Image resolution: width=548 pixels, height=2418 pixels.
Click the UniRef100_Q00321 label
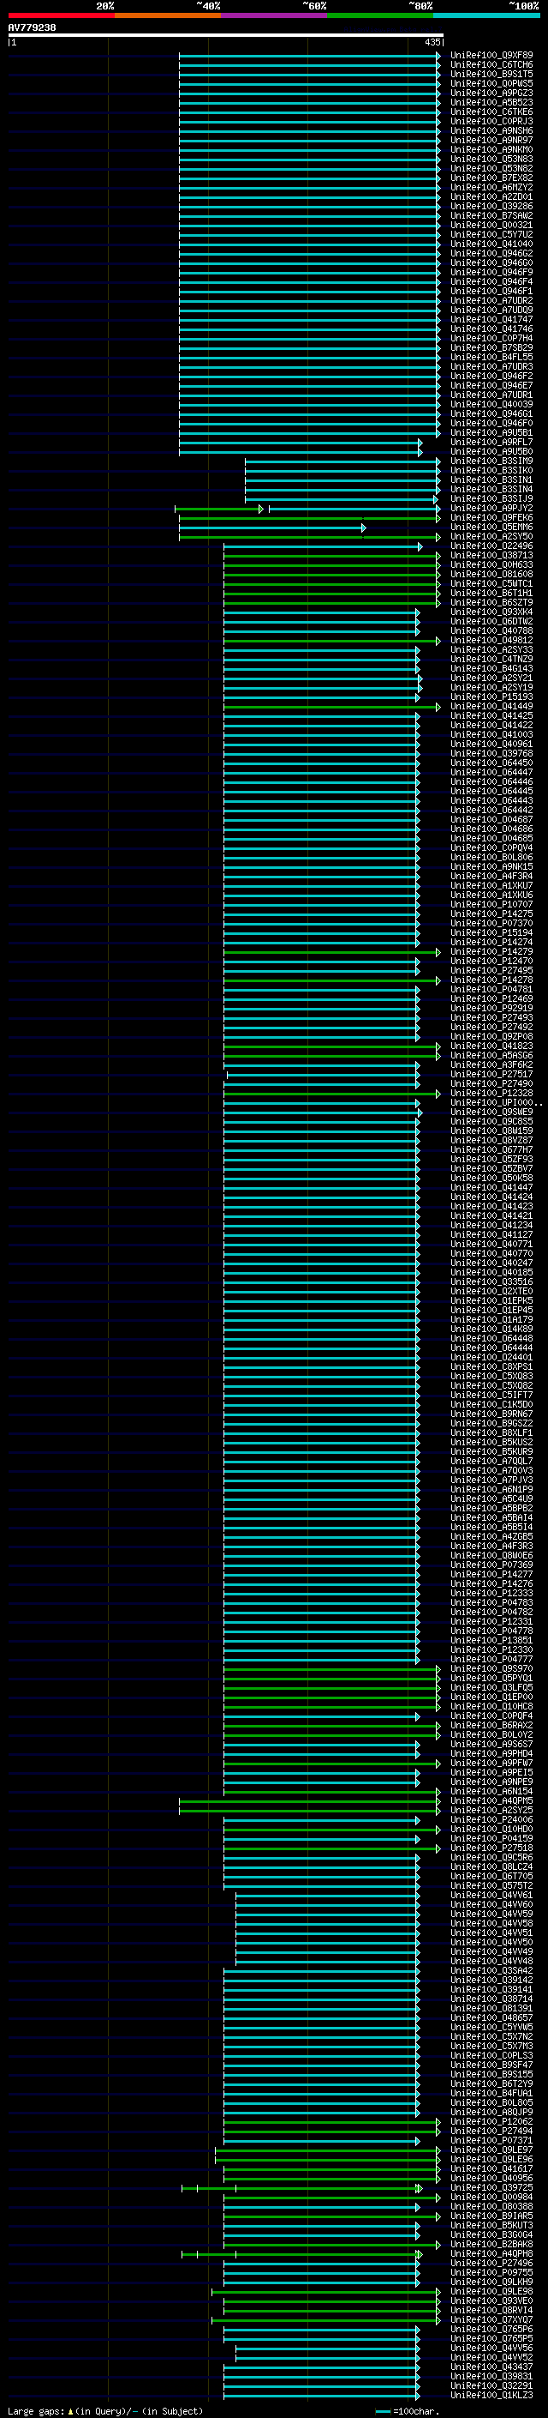click(491, 226)
